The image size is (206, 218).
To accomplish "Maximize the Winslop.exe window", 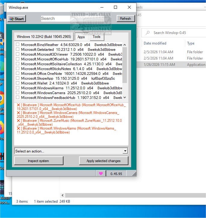I will point(115,7).
